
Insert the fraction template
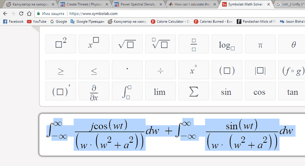click(194, 44)
